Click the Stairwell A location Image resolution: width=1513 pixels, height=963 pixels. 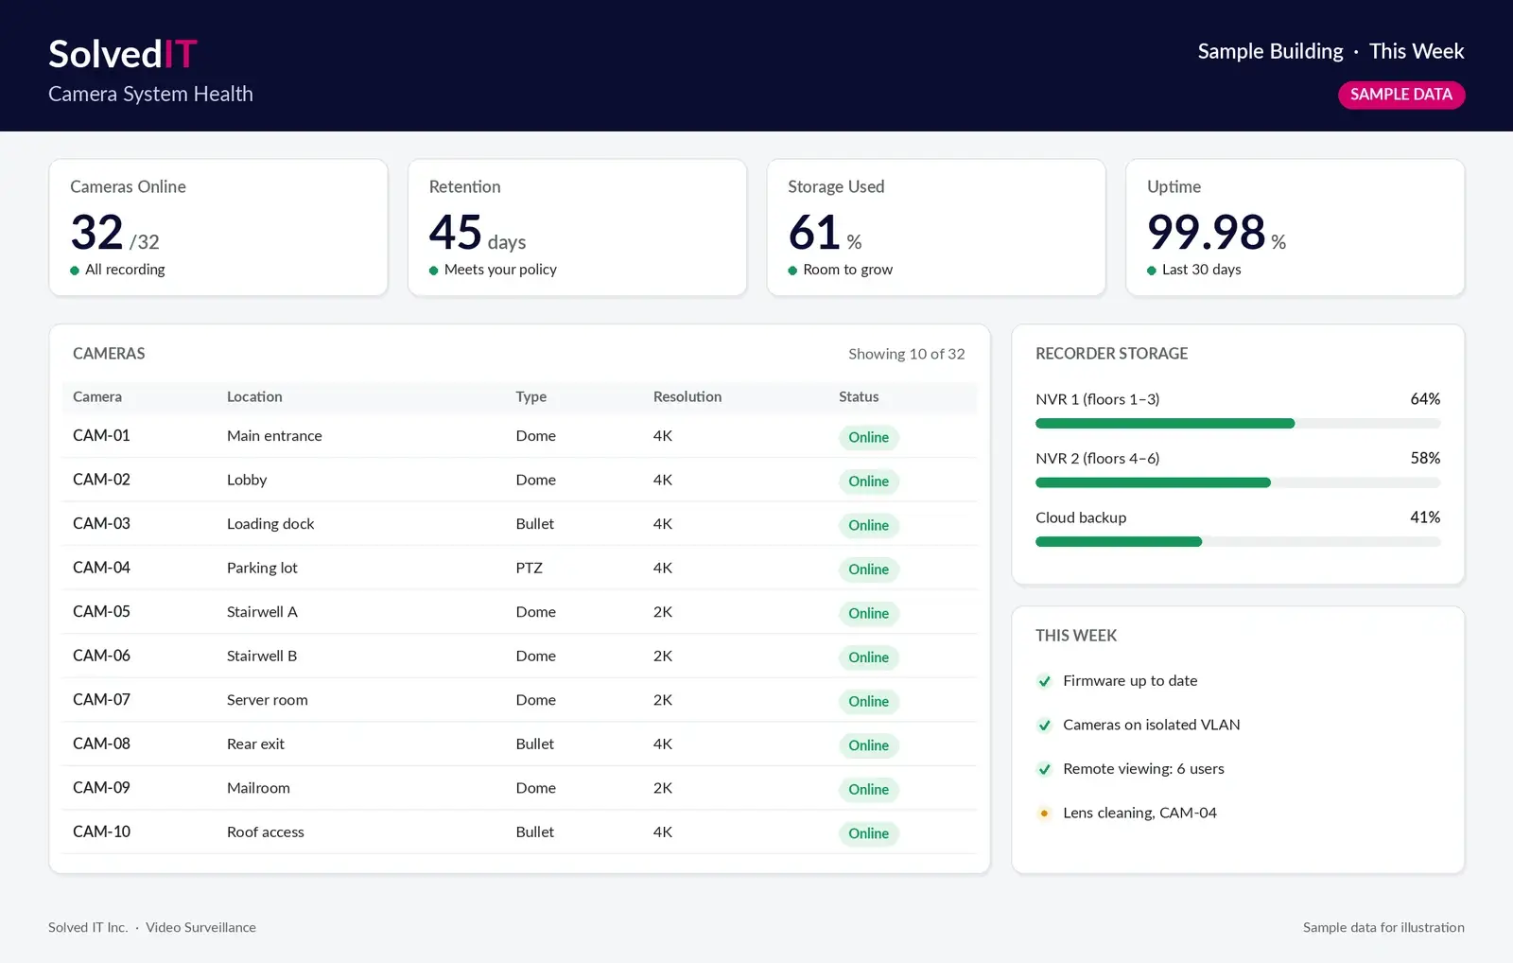point(262,612)
